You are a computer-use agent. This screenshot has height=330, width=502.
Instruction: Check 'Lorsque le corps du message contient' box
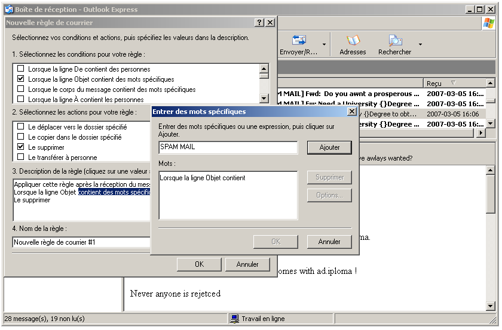21,89
